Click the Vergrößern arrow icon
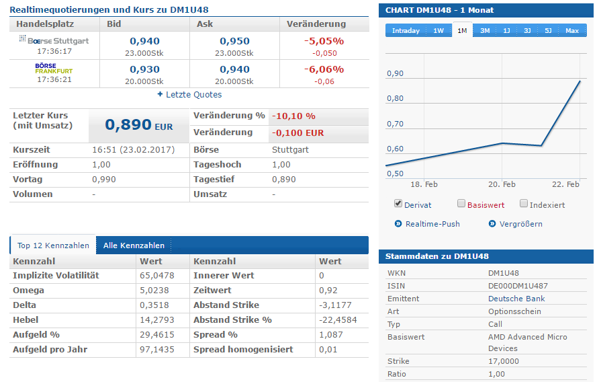The image size is (599, 382). tap(492, 223)
